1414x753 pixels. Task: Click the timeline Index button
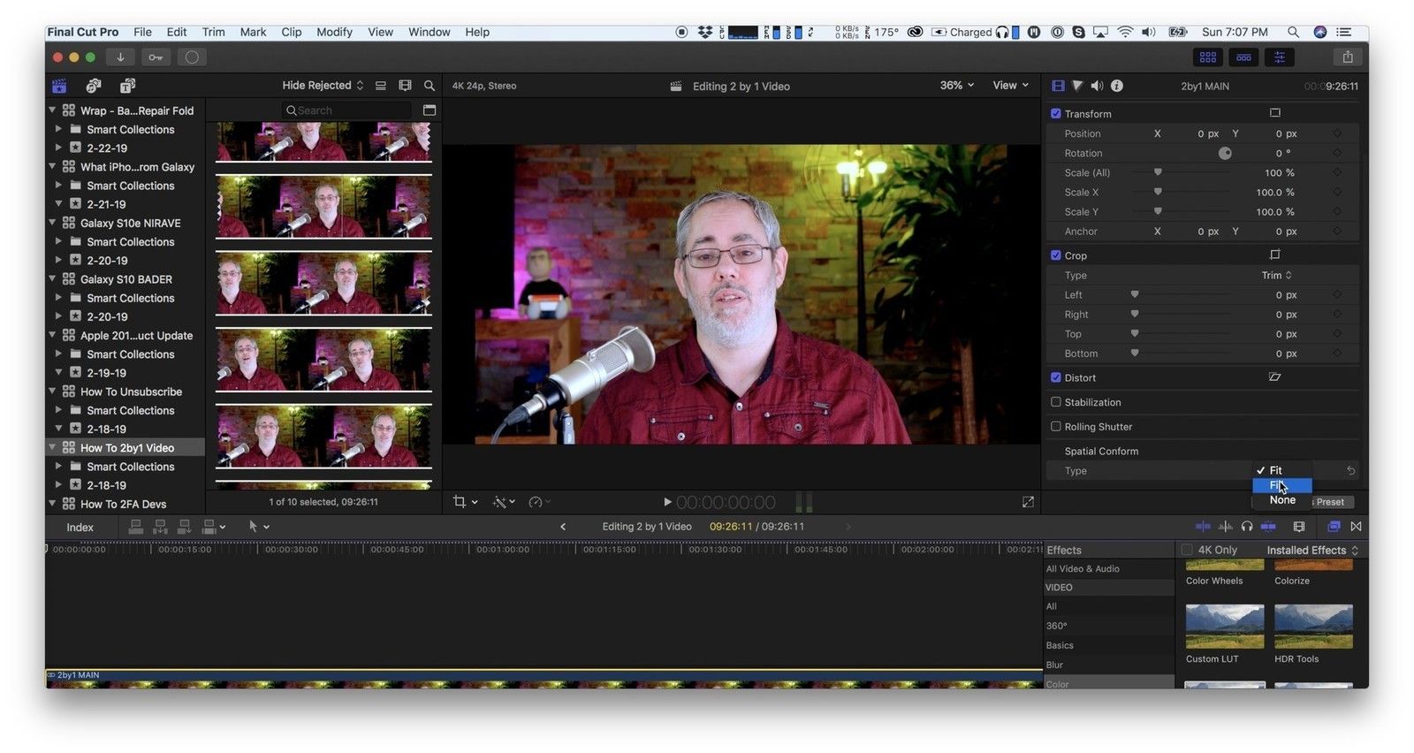[x=80, y=527]
